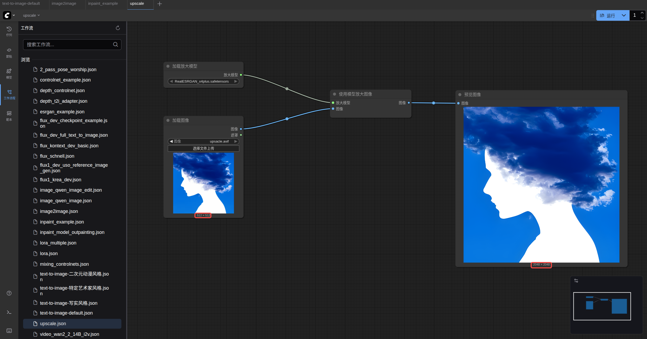Switch to inpaint_example tab
The height and width of the screenshot is (339, 647).
pos(103,4)
